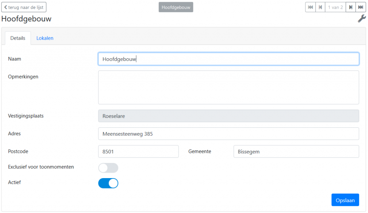Select the Details tab
The image size is (368, 213).
18,38
